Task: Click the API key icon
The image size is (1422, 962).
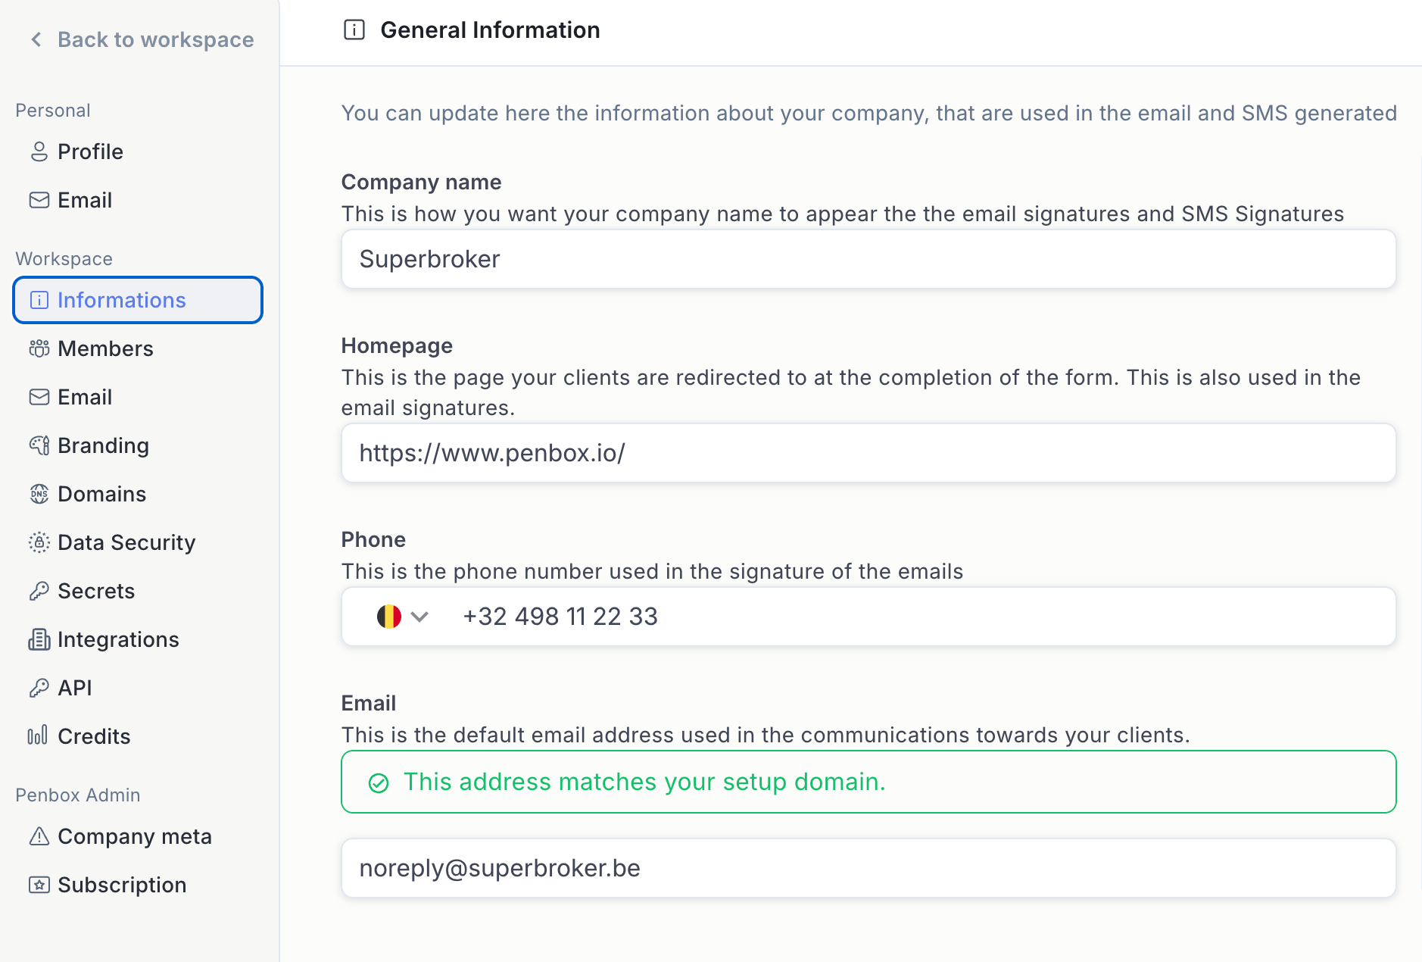Action: coord(39,688)
